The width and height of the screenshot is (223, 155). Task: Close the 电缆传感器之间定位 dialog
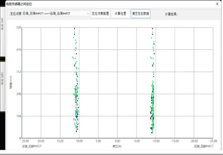217,4
